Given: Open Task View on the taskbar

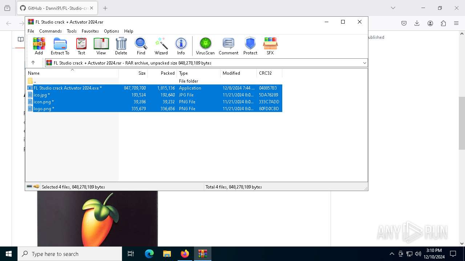Looking at the screenshot, I should coord(131,254).
